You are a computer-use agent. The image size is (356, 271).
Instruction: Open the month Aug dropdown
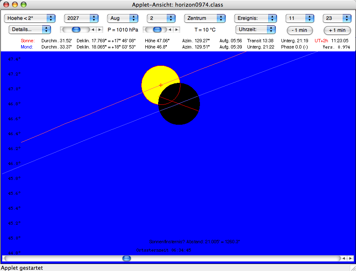[x=123, y=18]
